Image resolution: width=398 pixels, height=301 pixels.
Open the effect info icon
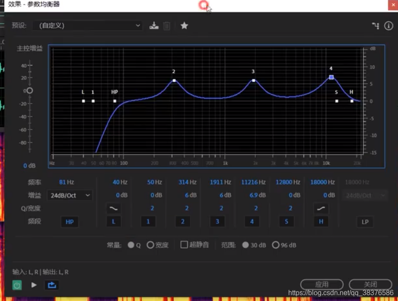[388, 26]
